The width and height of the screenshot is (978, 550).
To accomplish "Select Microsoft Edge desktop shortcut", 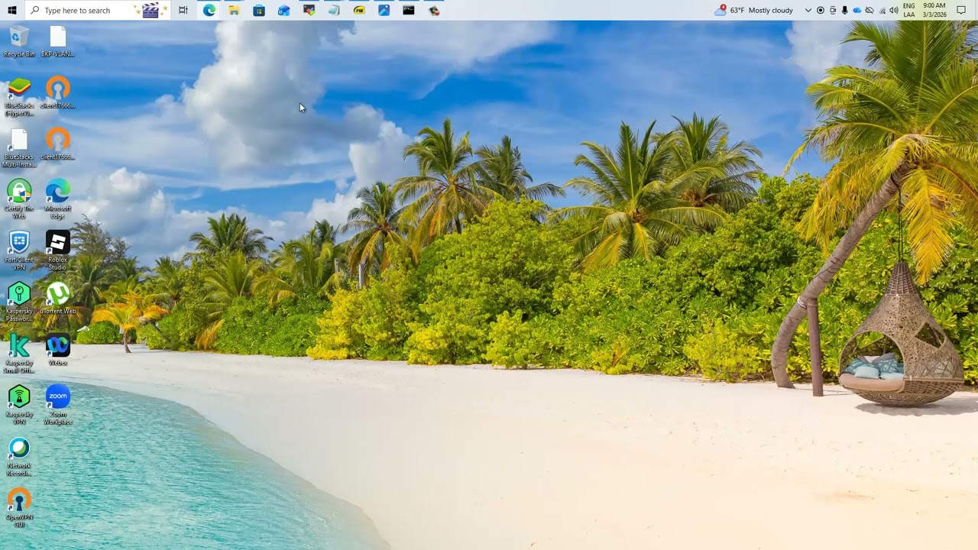I will coord(58,199).
